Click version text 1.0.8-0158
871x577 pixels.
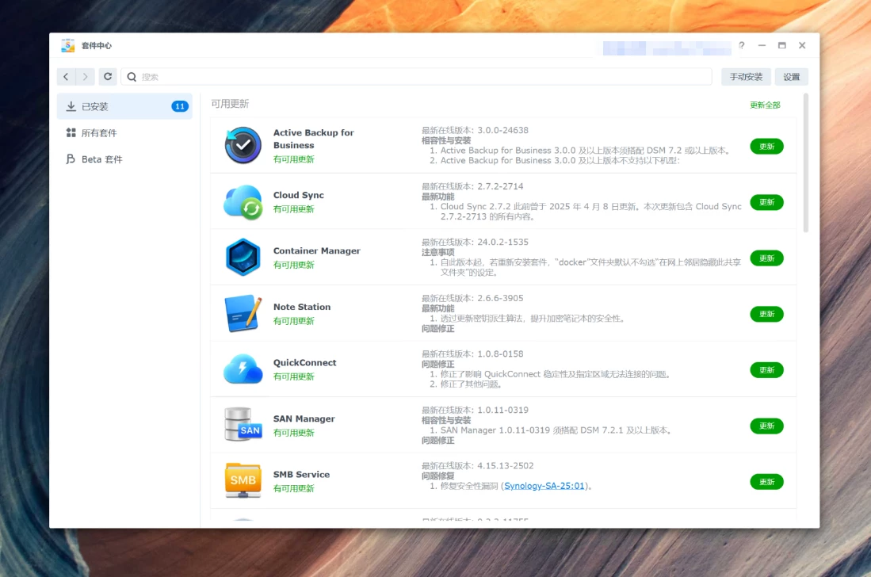pyautogui.click(x=500, y=353)
